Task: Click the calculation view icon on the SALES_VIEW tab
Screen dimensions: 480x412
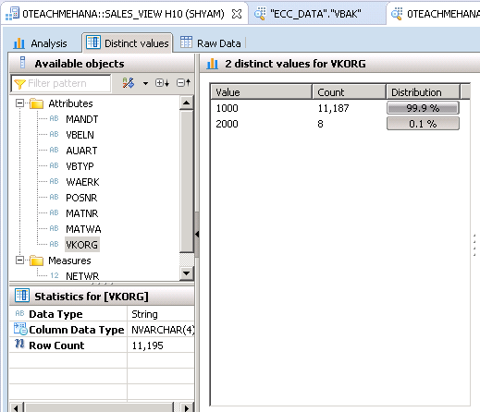Action: (12, 14)
